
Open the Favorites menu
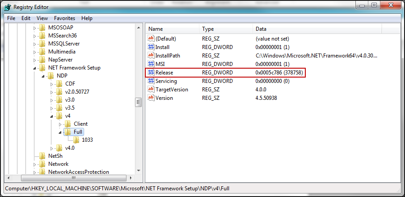point(64,18)
